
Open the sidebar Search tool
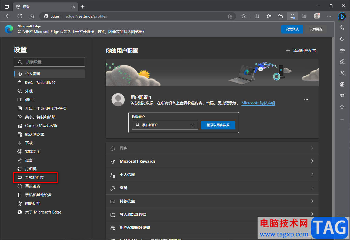[x=342, y=28]
